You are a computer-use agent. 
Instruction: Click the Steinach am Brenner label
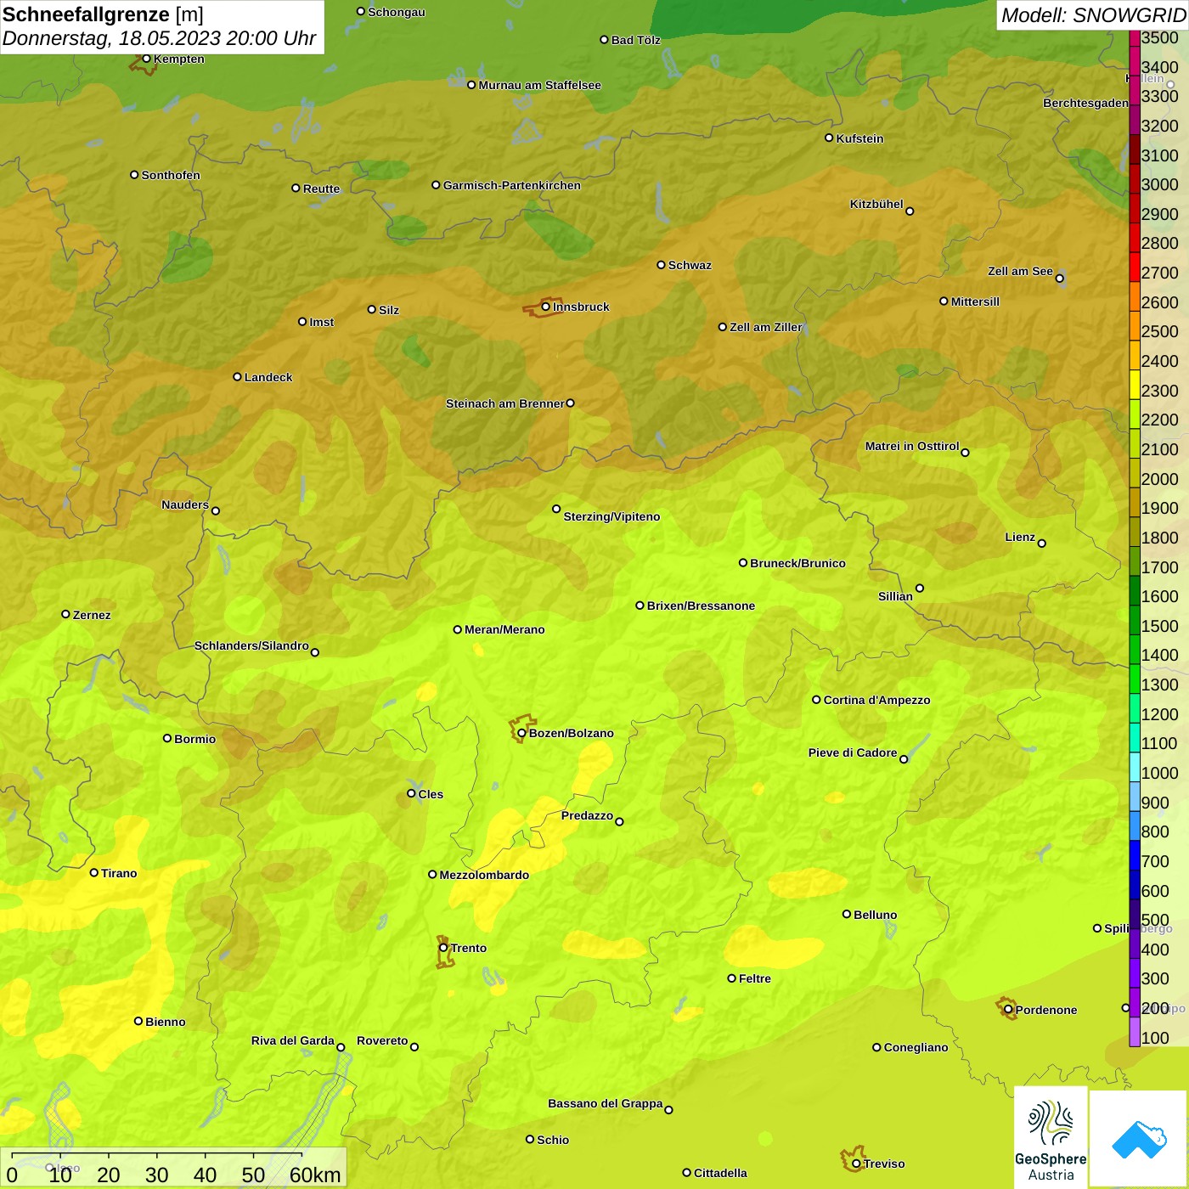point(505,403)
